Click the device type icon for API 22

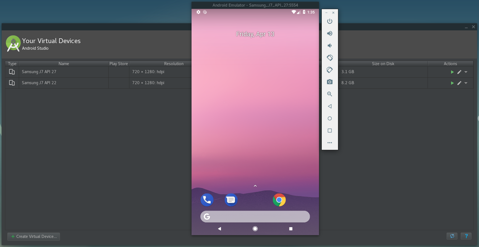[x=12, y=83]
